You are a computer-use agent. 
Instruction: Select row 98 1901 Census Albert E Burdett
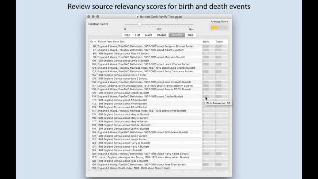(x=159, y=54)
